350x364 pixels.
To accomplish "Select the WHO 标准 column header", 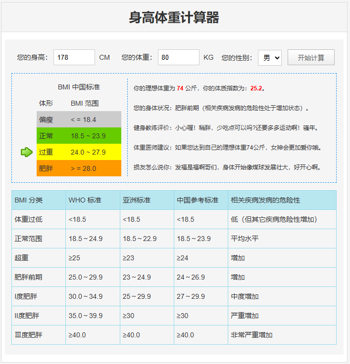I will (85, 201).
